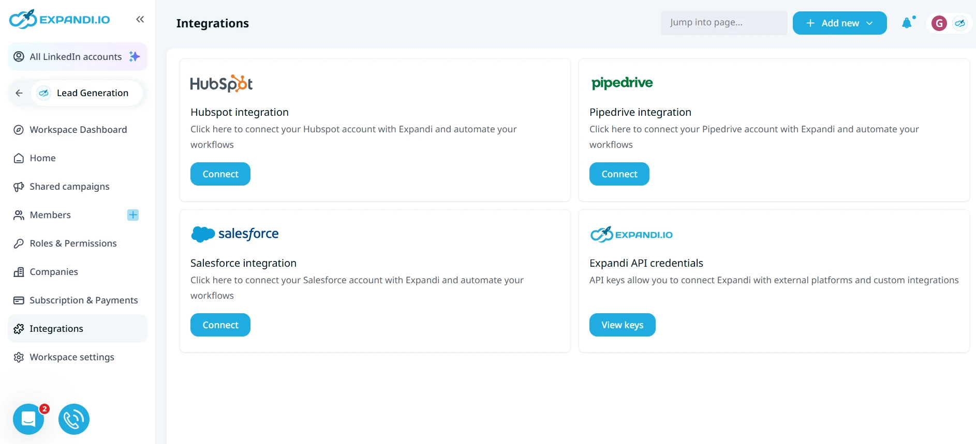Image resolution: width=976 pixels, height=444 pixels.
Task: Open the Workspace Dashboard via its compass icon
Action: click(19, 130)
